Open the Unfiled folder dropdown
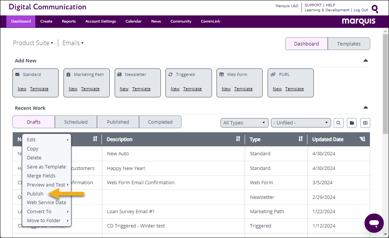This screenshot has width=389, height=238. click(x=301, y=123)
